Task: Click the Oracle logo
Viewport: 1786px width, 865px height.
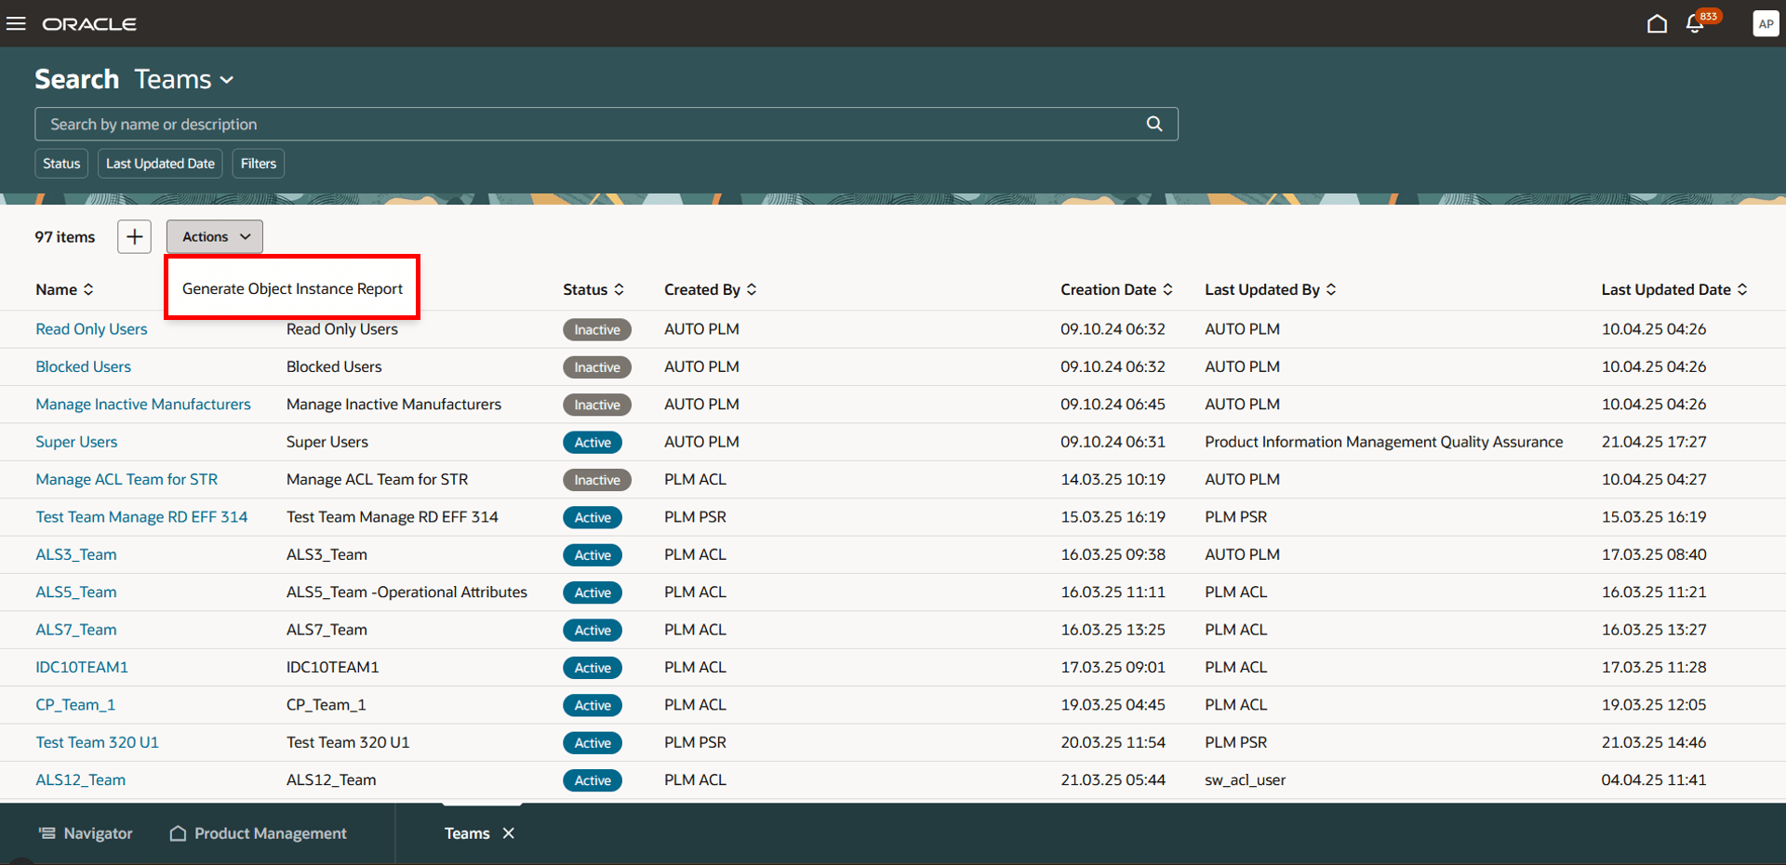Action: point(88,23)
